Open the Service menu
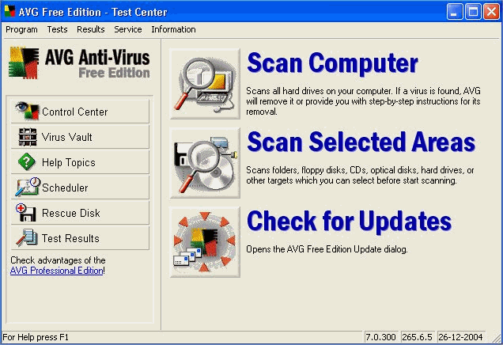Image resolution: width=503 pixels, height=345 pixels. pyautogui.click(x=128, y=29)
